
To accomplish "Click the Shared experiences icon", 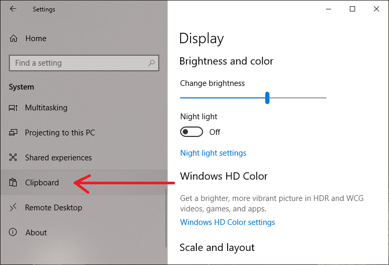I will pyautogui.click(x=13, y=158).
